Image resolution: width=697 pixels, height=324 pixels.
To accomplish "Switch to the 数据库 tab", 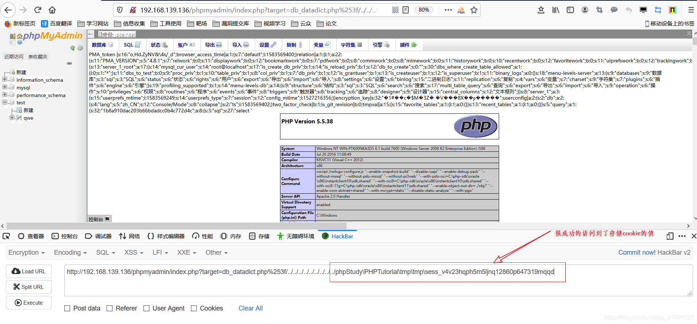I will point(102,45).
